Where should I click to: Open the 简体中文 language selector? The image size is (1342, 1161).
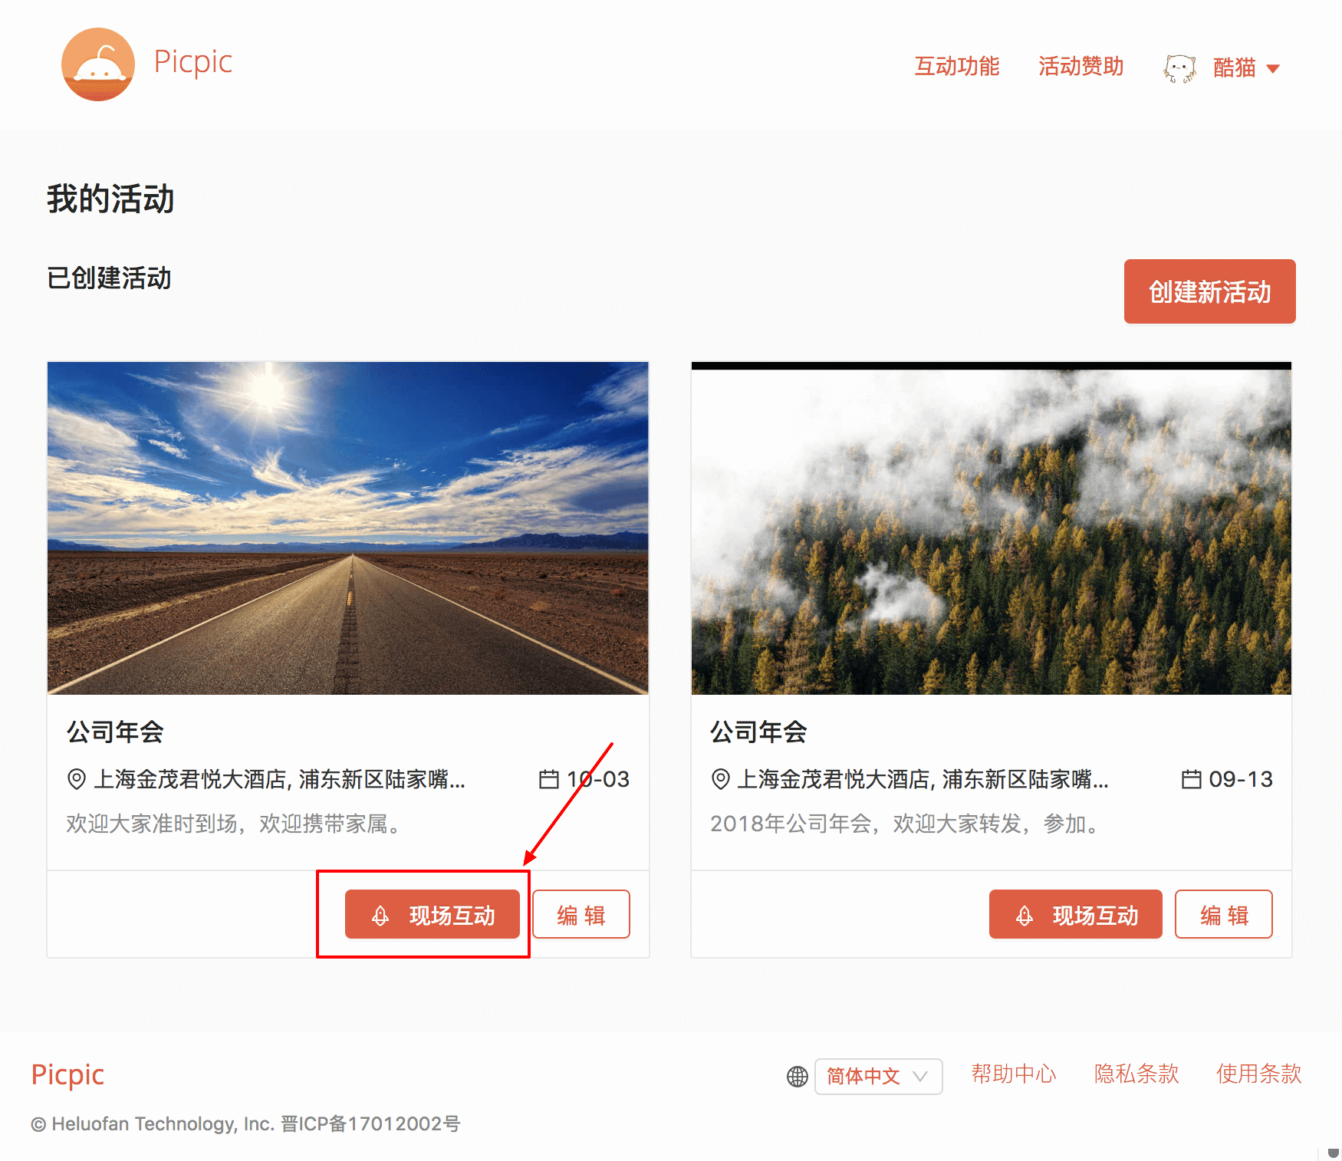coord(879,1077)
